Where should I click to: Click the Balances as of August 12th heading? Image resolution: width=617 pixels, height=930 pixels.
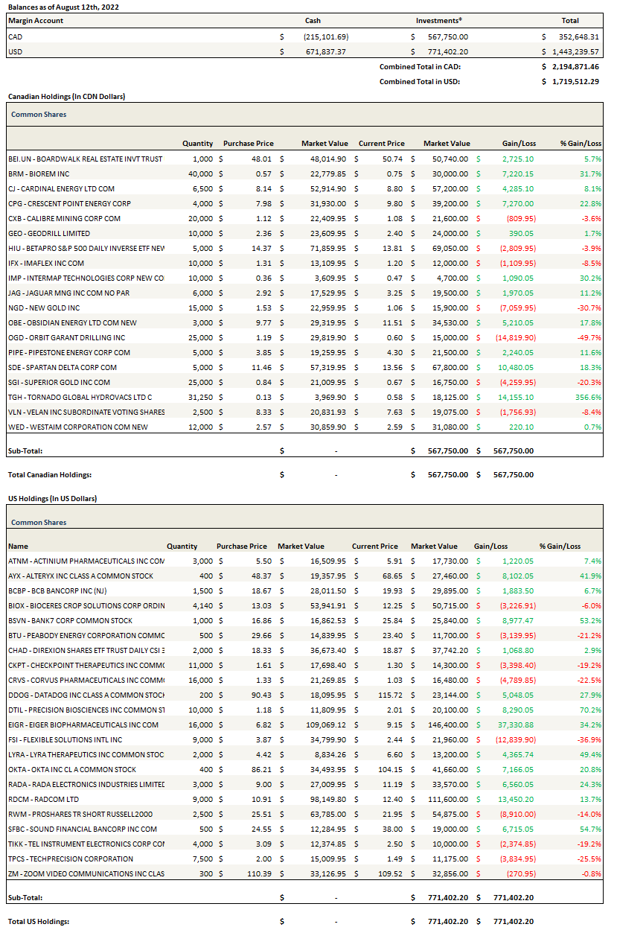pyautogui.click(x=63, y=7)
